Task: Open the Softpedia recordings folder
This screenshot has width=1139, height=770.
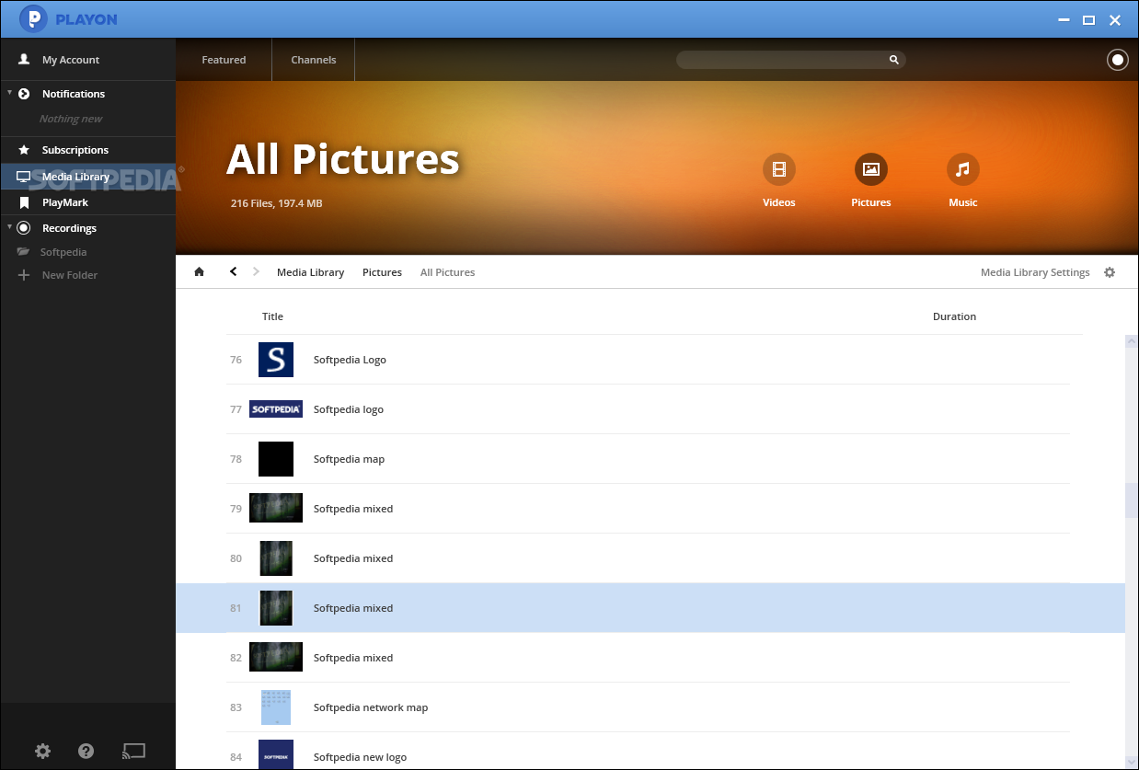Action: [x=63, y=252]
